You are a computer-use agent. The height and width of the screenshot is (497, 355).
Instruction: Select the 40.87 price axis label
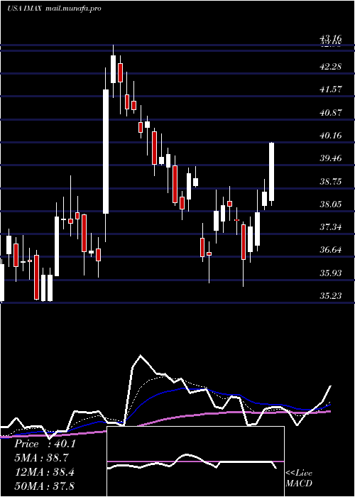(x=331, y=112)
